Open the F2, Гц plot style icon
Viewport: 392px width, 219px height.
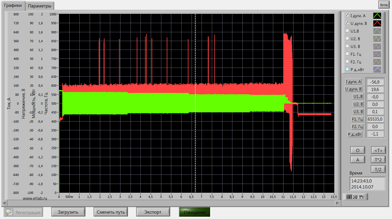coord(377,62)
